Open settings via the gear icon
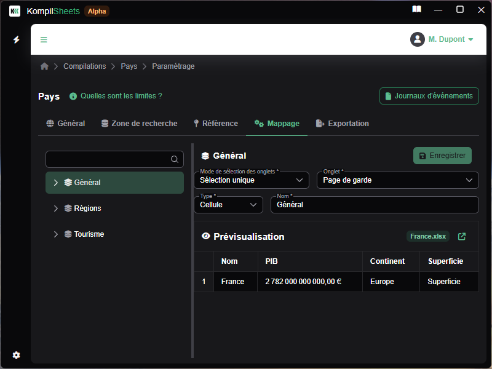 (x=17, y=355)
